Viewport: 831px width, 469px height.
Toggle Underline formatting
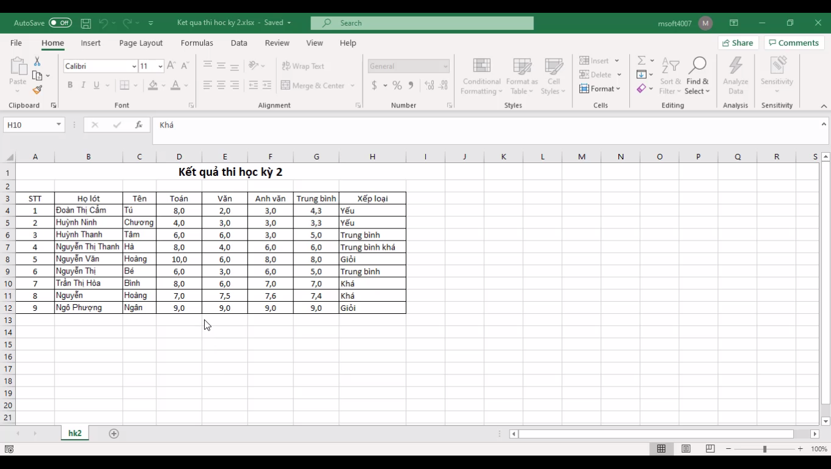(96, 85)
